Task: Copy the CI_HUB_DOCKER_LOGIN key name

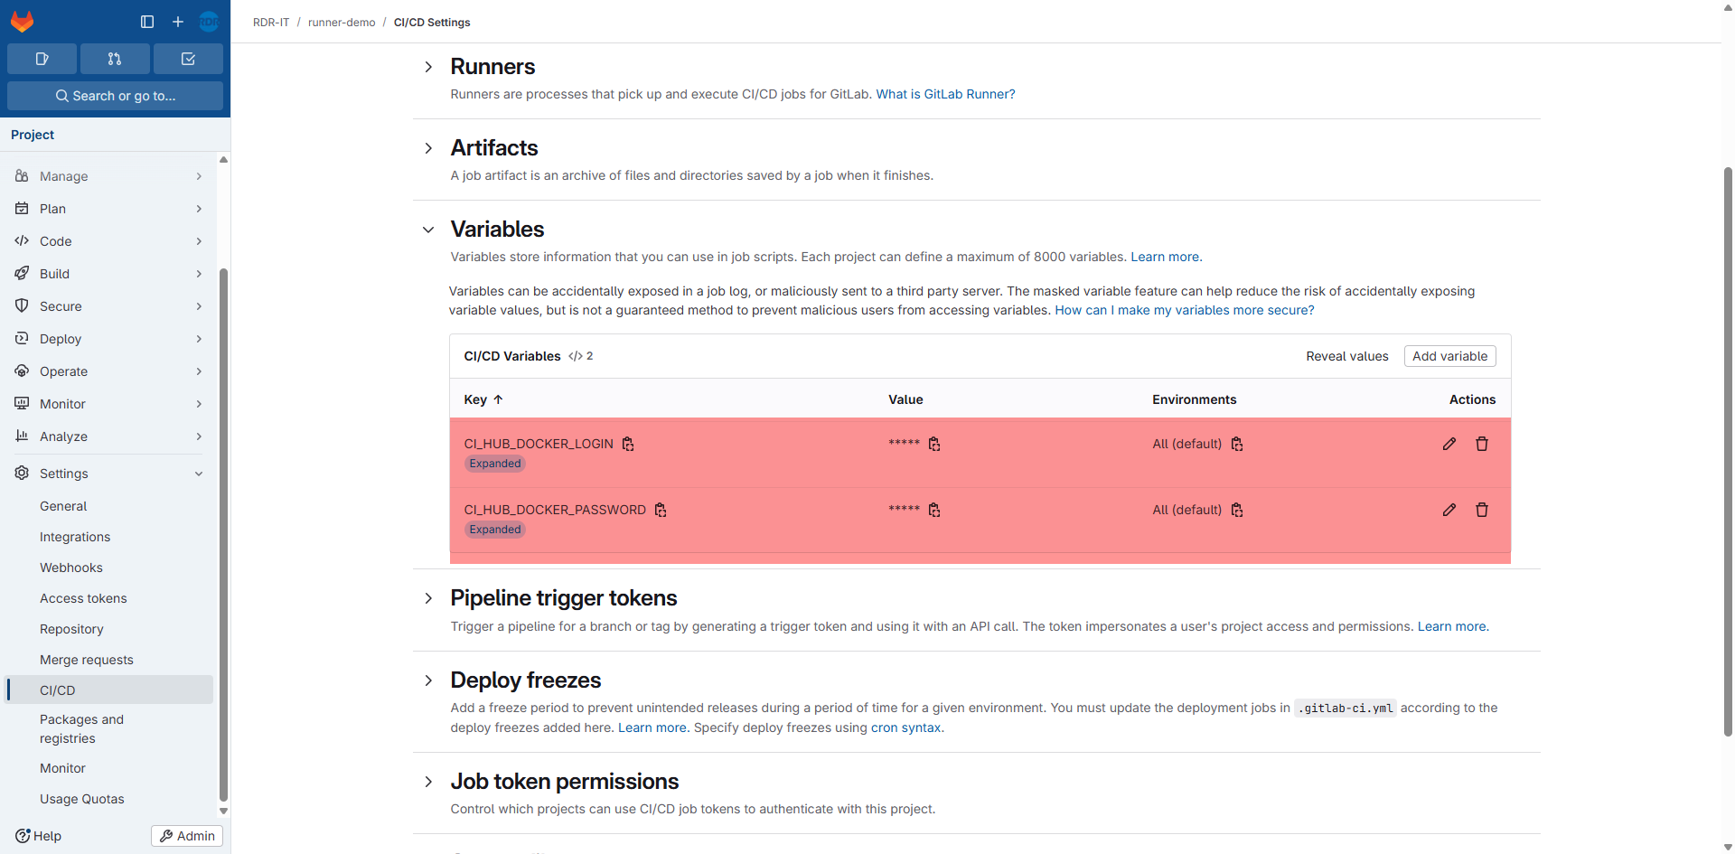Action: tap(628, 444)
